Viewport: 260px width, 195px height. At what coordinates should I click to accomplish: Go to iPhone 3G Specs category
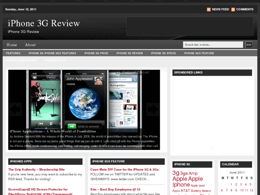[x=163, y=53]
